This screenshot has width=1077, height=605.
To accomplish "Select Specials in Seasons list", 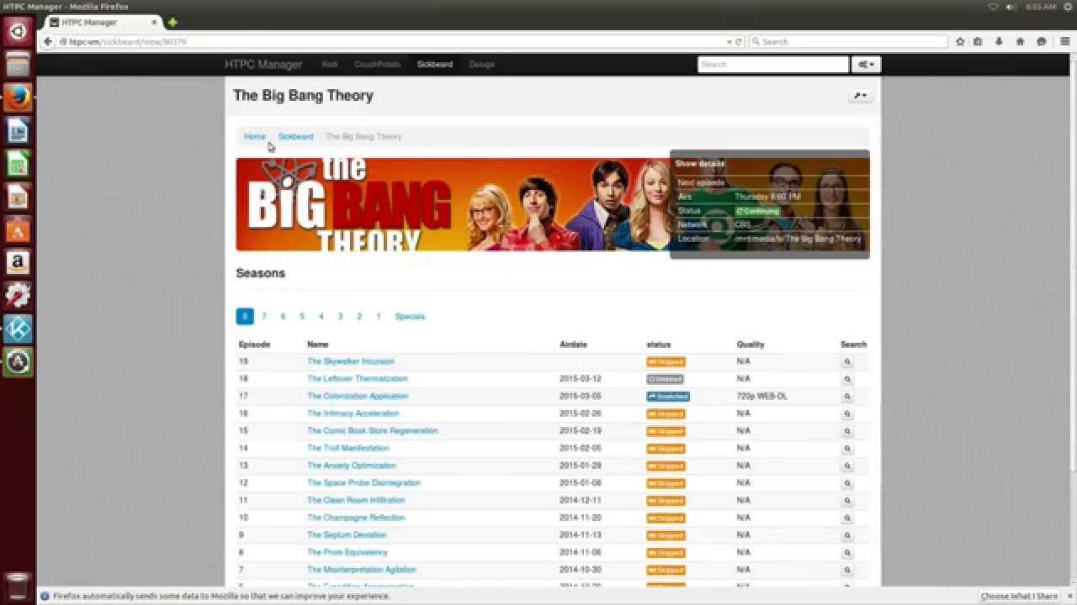I will pyautogui.click(x=411, y=317).
